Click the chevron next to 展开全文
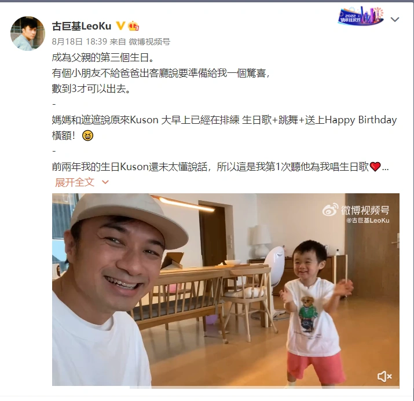 coord(105,182)
